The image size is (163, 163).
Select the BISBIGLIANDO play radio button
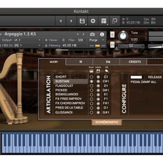pos(92,95)
